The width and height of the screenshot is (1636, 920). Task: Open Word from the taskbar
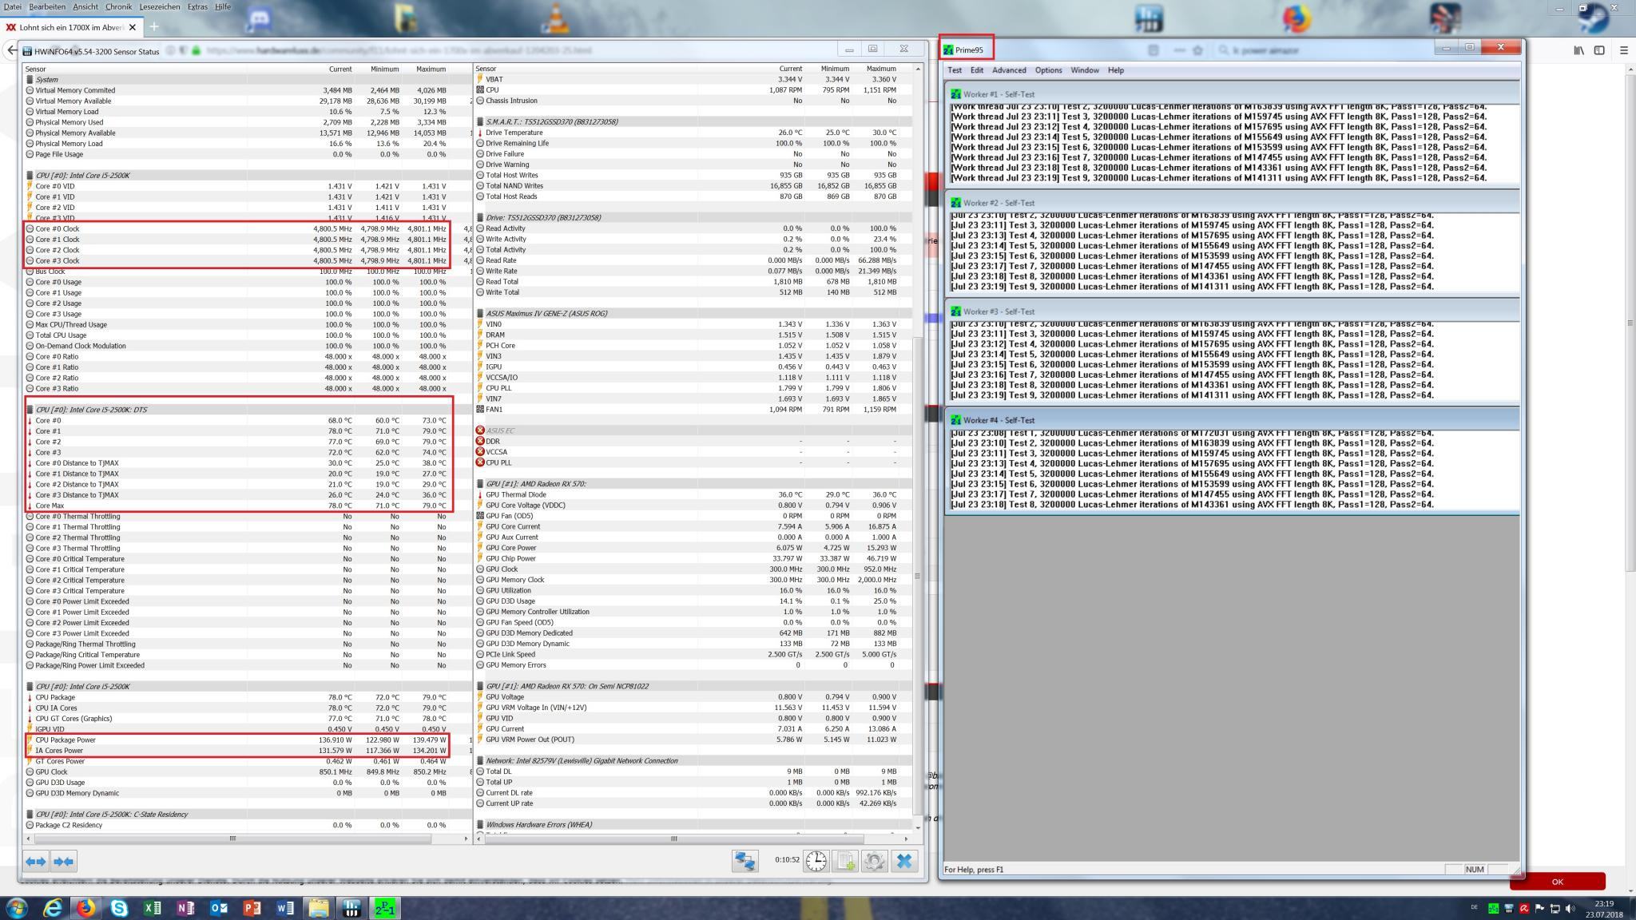pyautogui.click(x=285, y=908)
